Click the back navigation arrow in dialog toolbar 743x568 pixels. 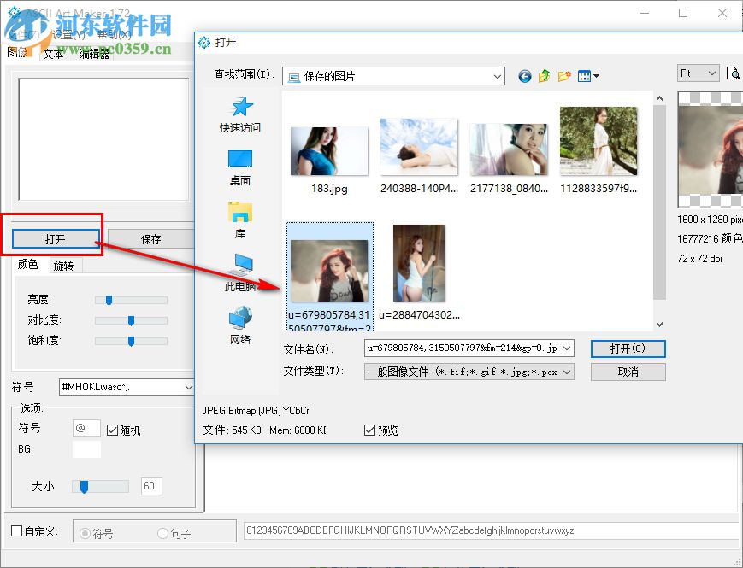pos(524,76)
